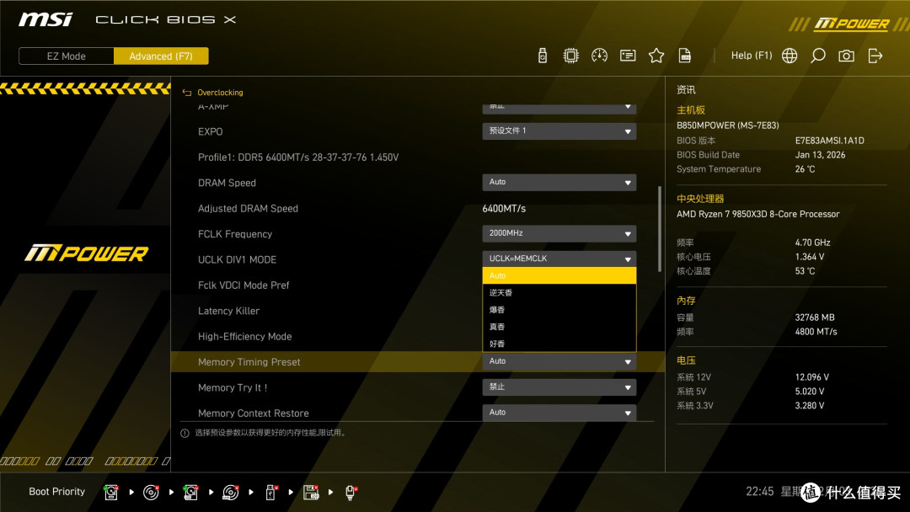
Task: Choose the 逆天香 preset option
Action: (x=559, y=293)
